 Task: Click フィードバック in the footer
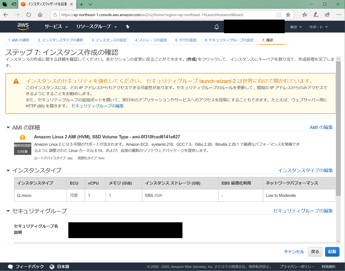(30, 267)
